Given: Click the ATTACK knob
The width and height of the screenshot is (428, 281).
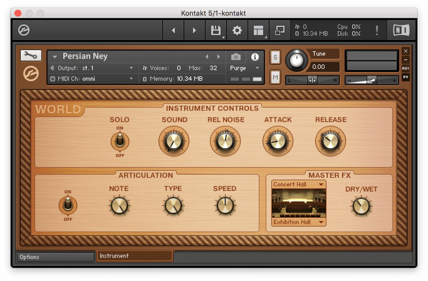Looking at the screenshot, I should coord(278,141).
